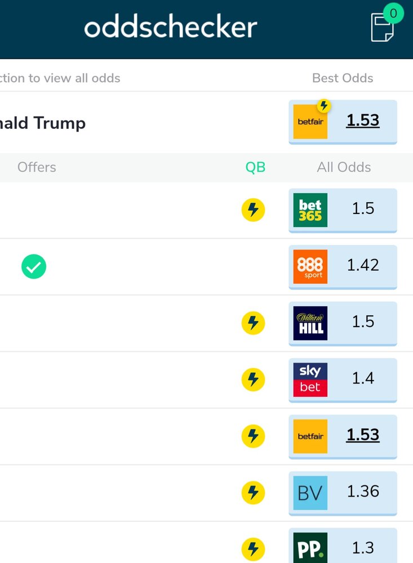Click the William Hill quick bet lightning icon
The image size is (413, 563).
[x=253, y=323]
